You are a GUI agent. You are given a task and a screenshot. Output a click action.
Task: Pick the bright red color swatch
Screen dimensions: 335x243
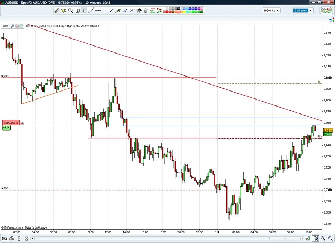click(x=167, y=12)
